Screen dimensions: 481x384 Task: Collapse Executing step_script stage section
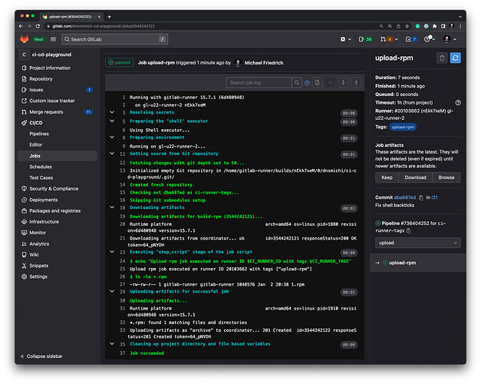112,252
